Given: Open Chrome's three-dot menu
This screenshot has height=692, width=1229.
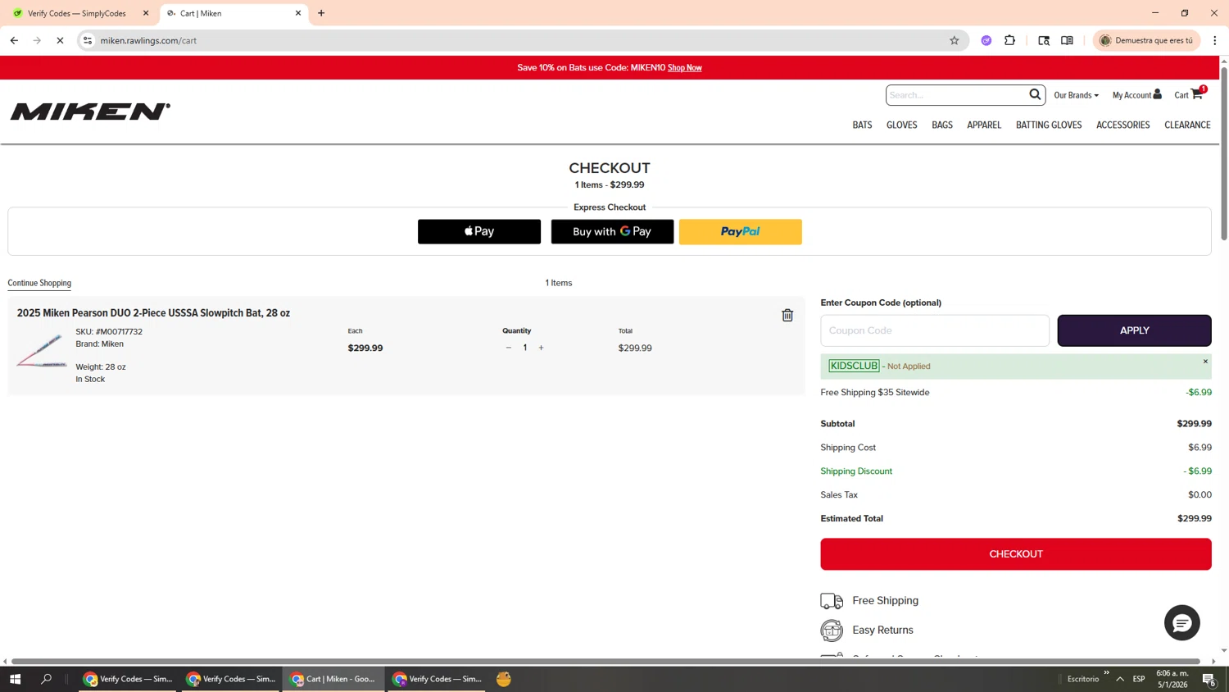Looking at the screenshot, I should click(x=1215, y=40).
